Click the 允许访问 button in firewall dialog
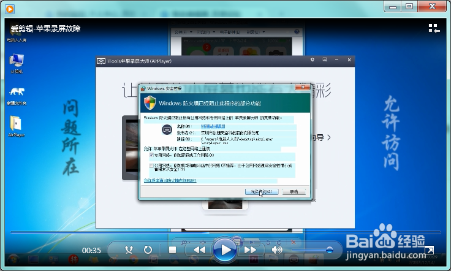This screenshot has width=451, height=271. coord(262,191)
